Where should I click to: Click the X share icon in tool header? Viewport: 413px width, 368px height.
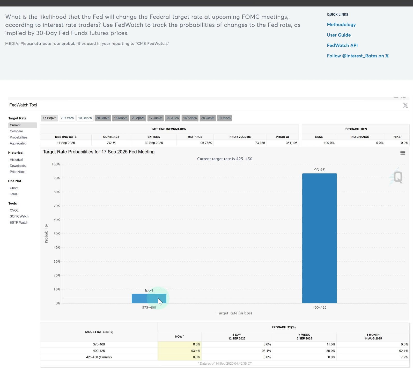405,105
